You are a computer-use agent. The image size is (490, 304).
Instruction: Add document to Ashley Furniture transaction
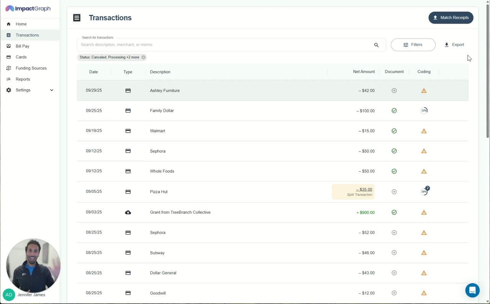[x=394, y=91]
